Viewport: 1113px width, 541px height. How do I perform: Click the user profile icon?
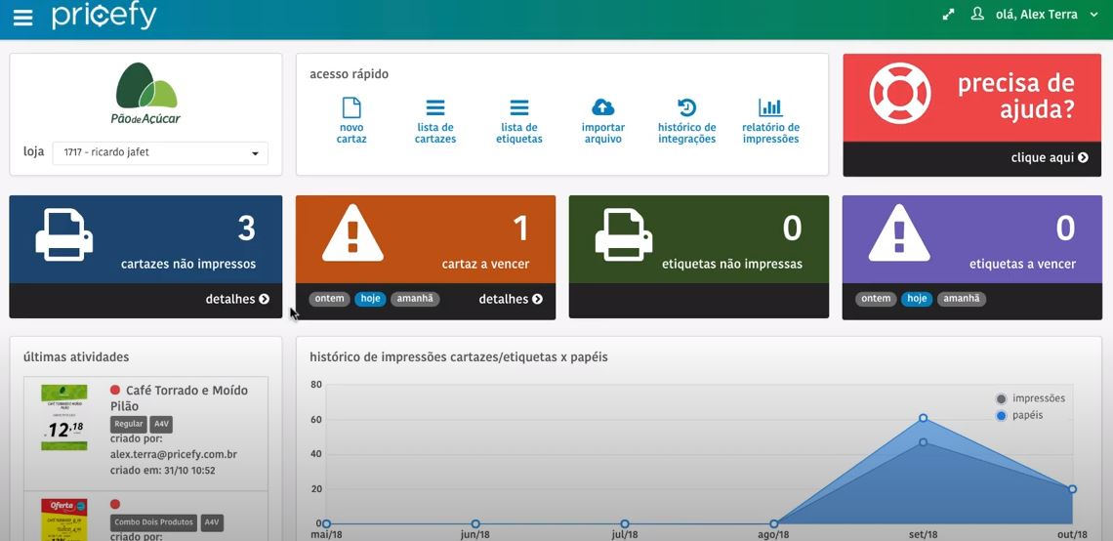[x=977, y=14]
